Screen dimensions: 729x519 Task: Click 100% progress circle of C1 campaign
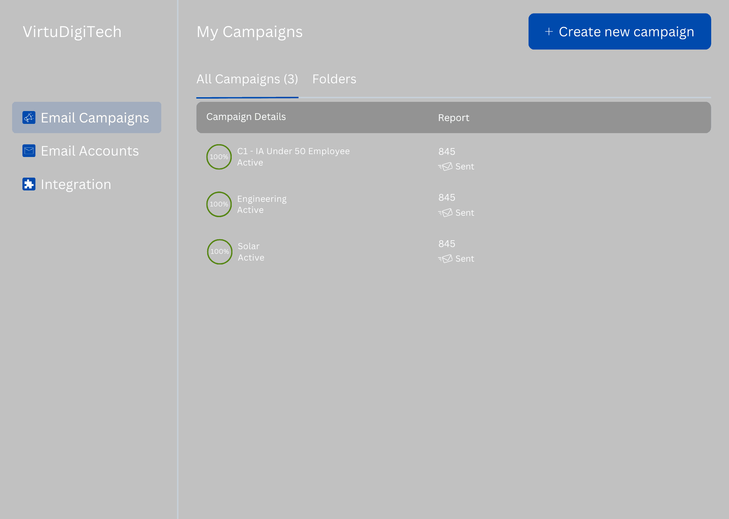tap(219, 157)
